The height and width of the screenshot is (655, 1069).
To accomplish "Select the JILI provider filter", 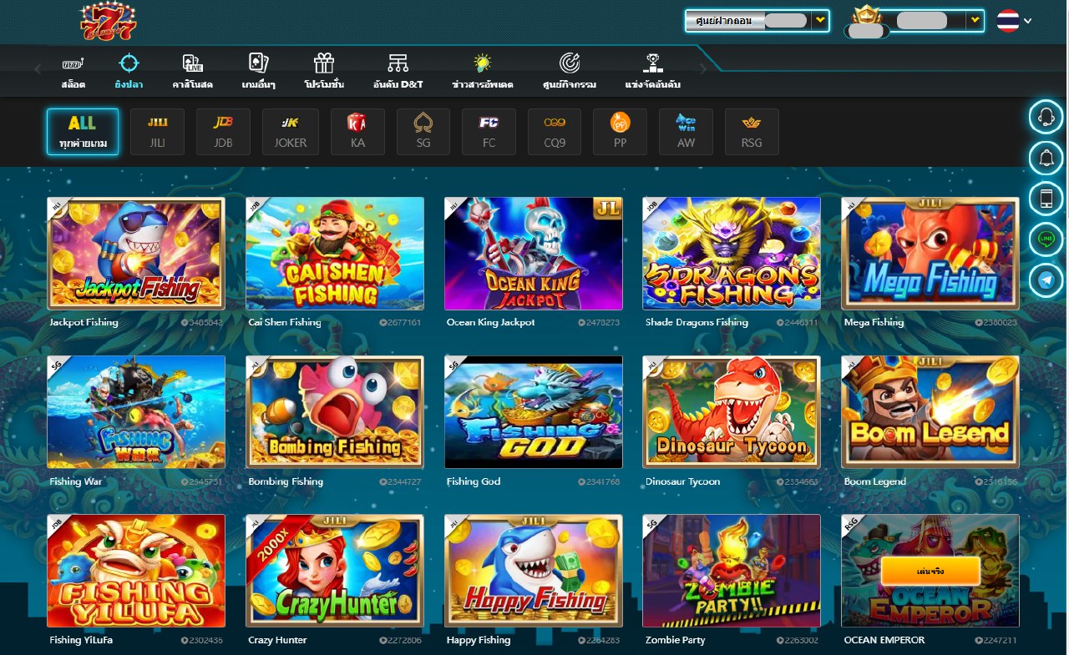I will (157, 132).
